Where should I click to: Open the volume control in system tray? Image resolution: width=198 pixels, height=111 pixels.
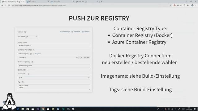(175, 109)
